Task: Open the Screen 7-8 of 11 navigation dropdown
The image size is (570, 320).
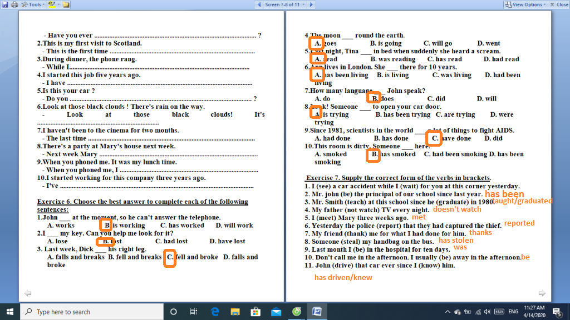Action: (x=284, y=4)
